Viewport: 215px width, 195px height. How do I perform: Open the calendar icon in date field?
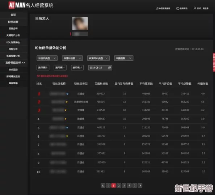[x=110, y=68]
